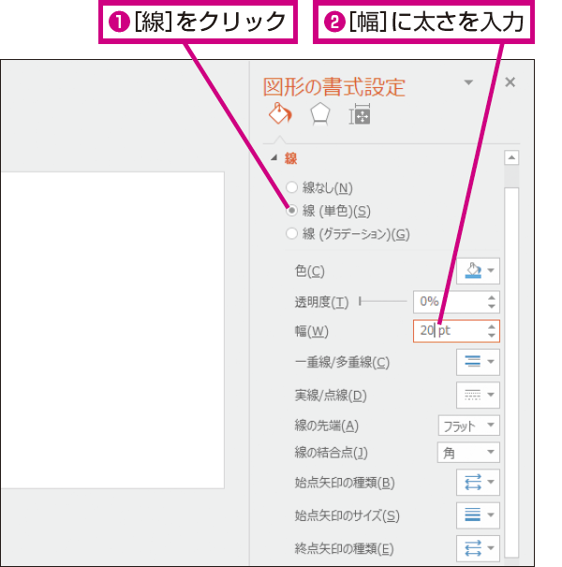Click the 透明度(T) label
This screenshot has width=562, height=567.
tap(321, 302)
